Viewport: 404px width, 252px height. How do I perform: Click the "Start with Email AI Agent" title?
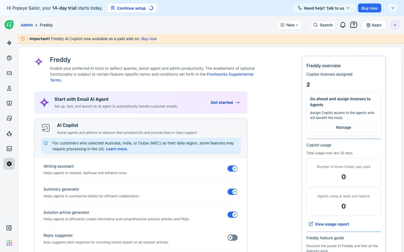(x=81, y=99)
